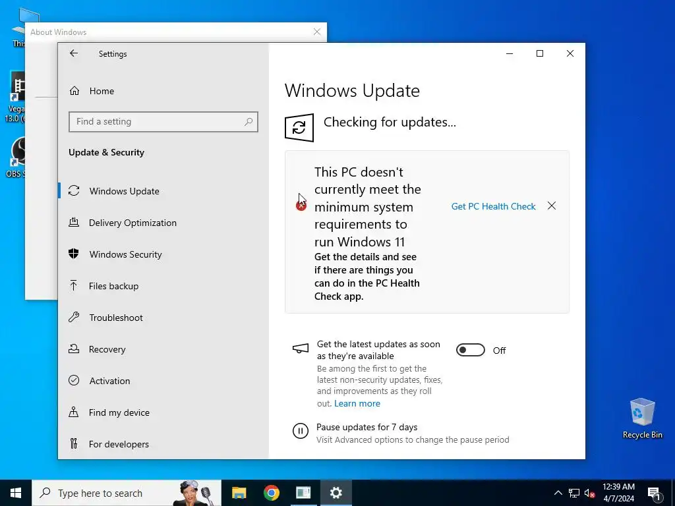Select Pause updates for 7 days
This screenshot has width=675, height=506.
click(367, 427)
